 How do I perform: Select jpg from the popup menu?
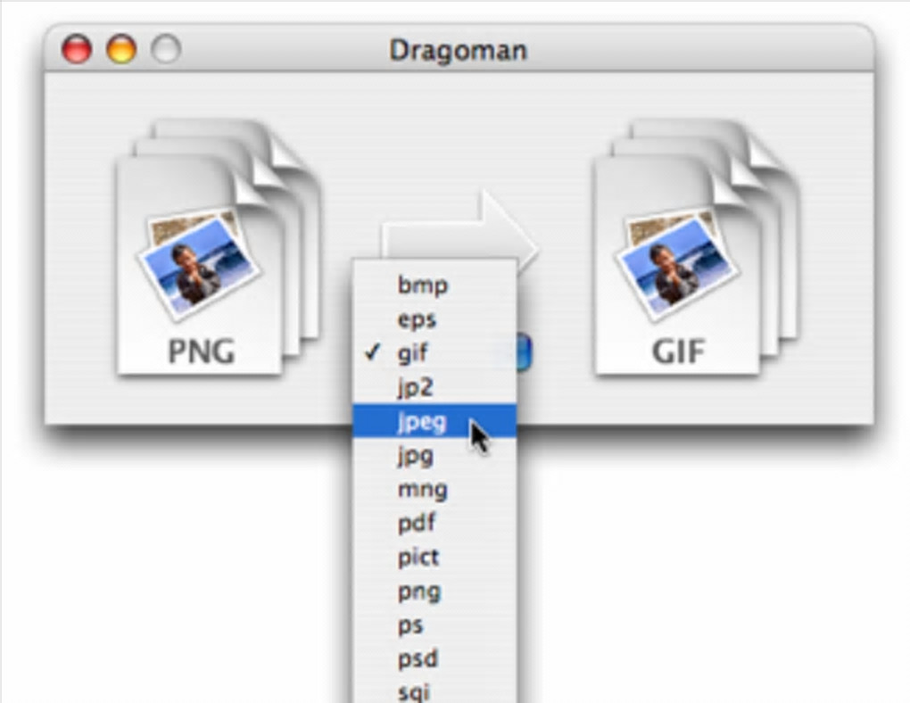pyautogui.click(x=434, y=455)
